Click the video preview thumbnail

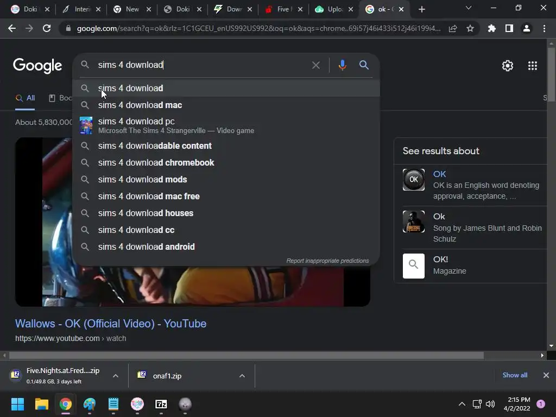[193, 287]
